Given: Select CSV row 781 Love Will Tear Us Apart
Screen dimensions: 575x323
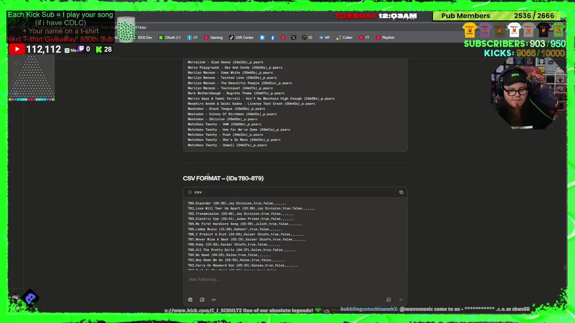Looking at the screenshot, I should click(x=252, y=209).
